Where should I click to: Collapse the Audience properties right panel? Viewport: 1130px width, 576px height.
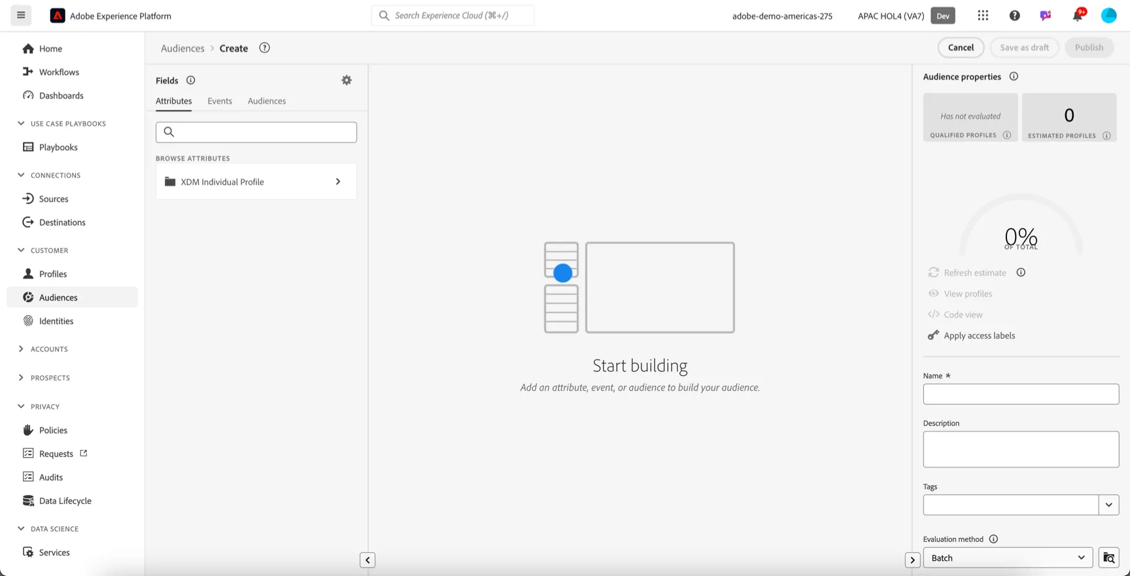912,560
